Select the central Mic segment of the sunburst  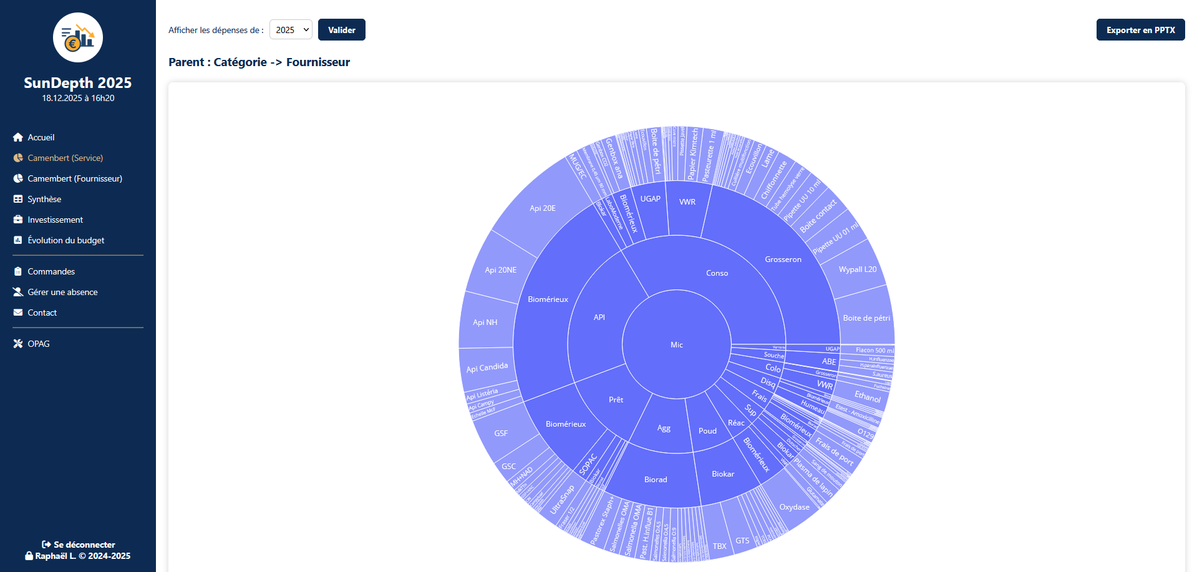pyautogui.click(x=677, y=344)
